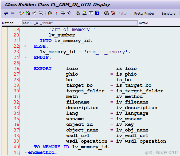The image size is (180, 156).
Task: Click the Method name field EXPORT_OI_MEMORY
Action: [x=80, y=23]
